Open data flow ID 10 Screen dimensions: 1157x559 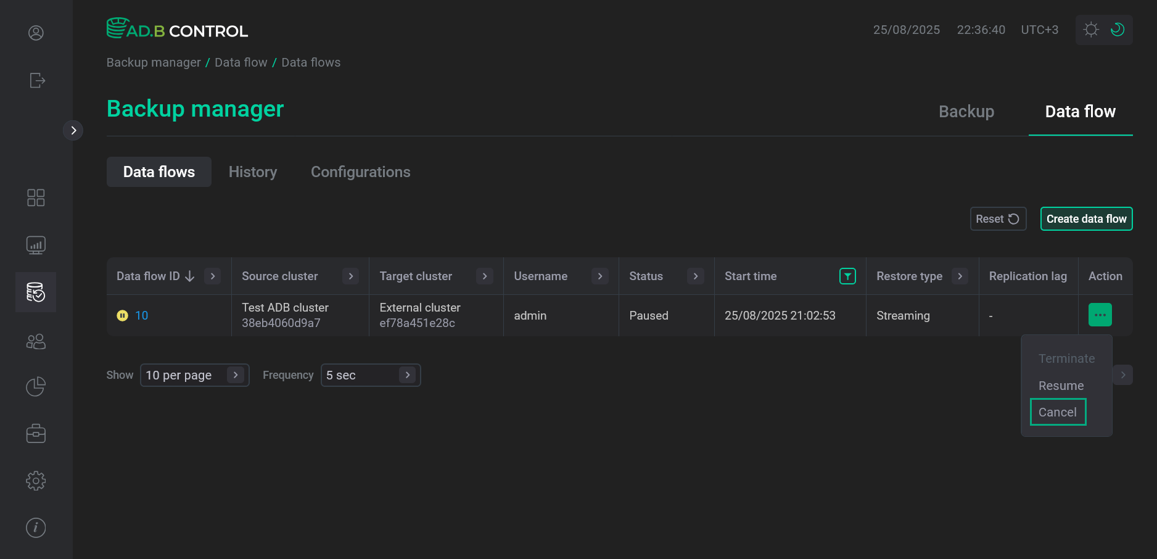[x=142, y=315]
